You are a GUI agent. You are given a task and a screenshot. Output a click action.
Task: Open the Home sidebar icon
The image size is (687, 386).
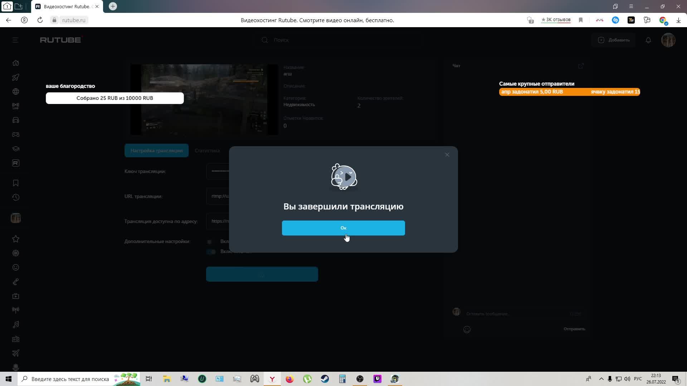[16, 63]
